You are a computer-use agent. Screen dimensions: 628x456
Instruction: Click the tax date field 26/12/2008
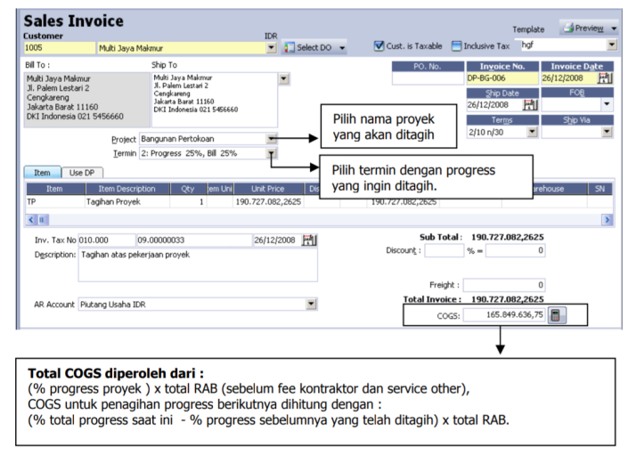click(x=277, y=240)
